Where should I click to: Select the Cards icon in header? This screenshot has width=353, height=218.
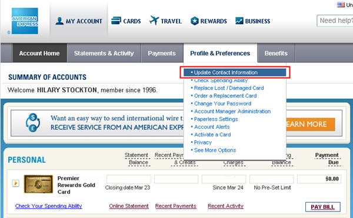click(116, 21)
